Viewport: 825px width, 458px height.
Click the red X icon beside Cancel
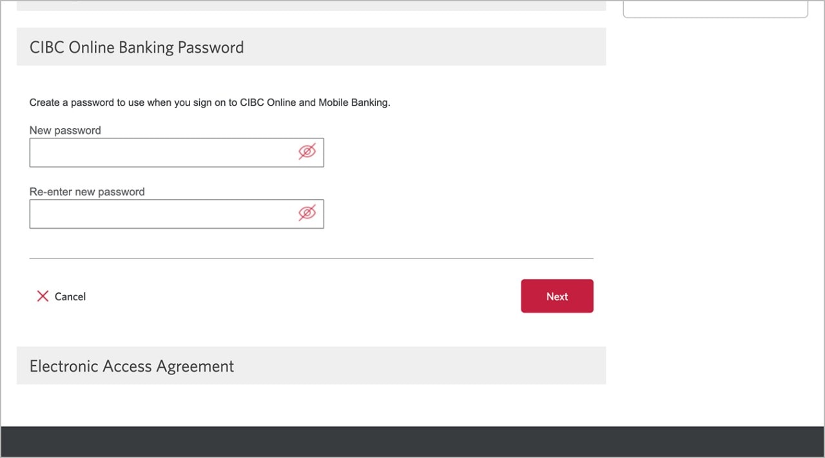tap(43, 296)
